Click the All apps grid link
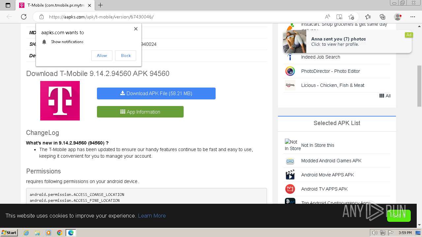This screenshot has height=237, width=422. coord(385,96)
